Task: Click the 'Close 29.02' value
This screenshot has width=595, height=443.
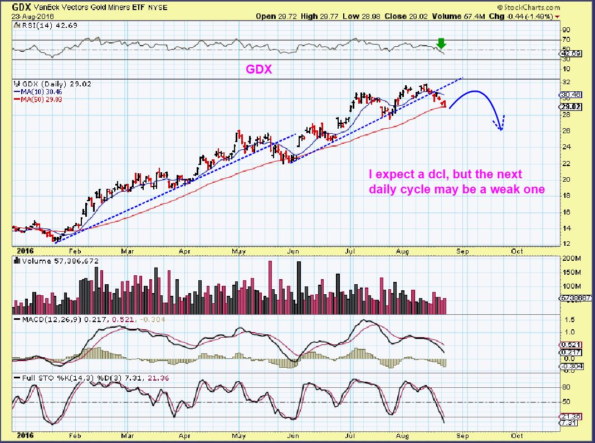Action: [x=406, y=16]
